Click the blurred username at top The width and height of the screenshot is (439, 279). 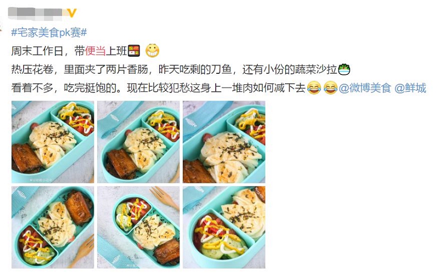tap(36, 13)
